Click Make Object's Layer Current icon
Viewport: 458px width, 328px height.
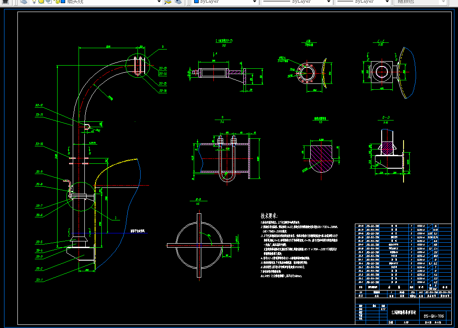[168, 1]
